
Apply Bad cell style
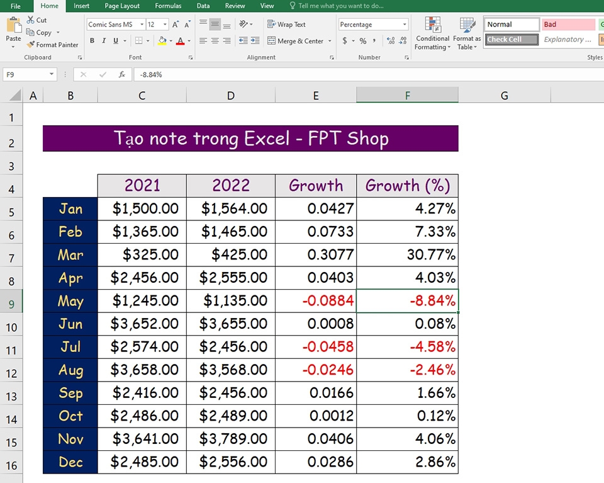tap(568, 25)
